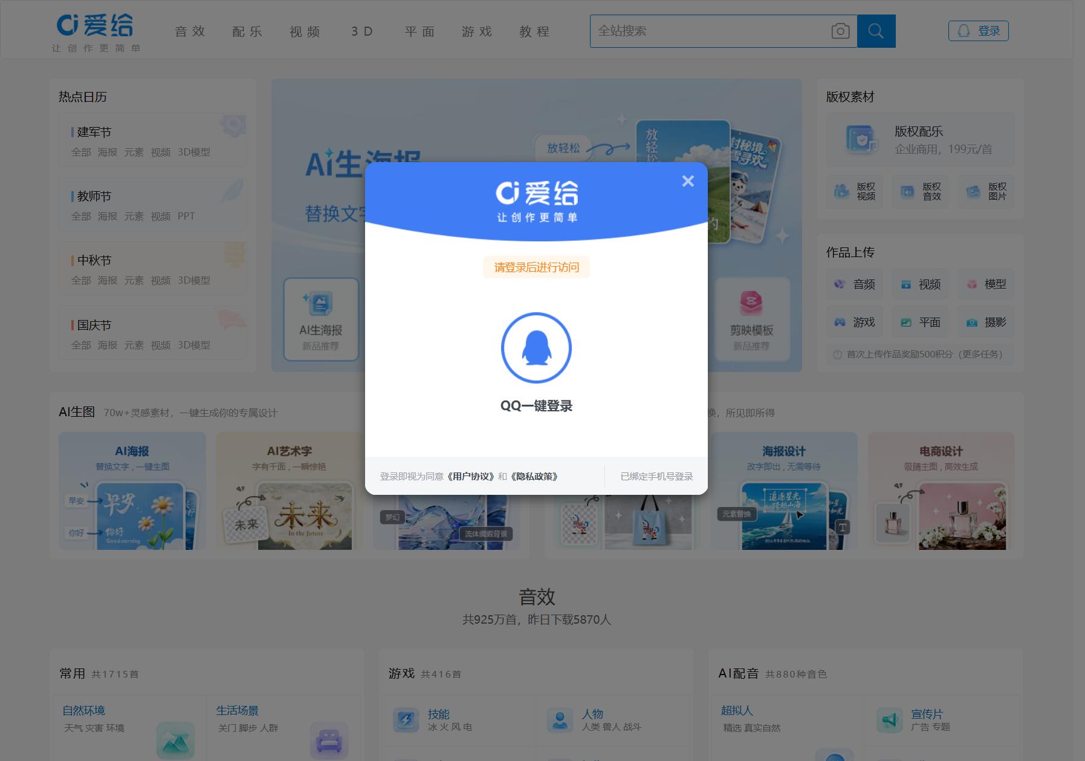The height and width of the screenshot is (761, 1085).
Task: Open the 3D navigation menu
Action: 362,31
